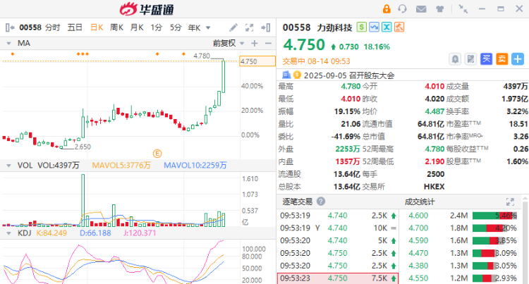Select the pencil drawing tool
The width and height of the screenshot is (529, 284).
233,27
